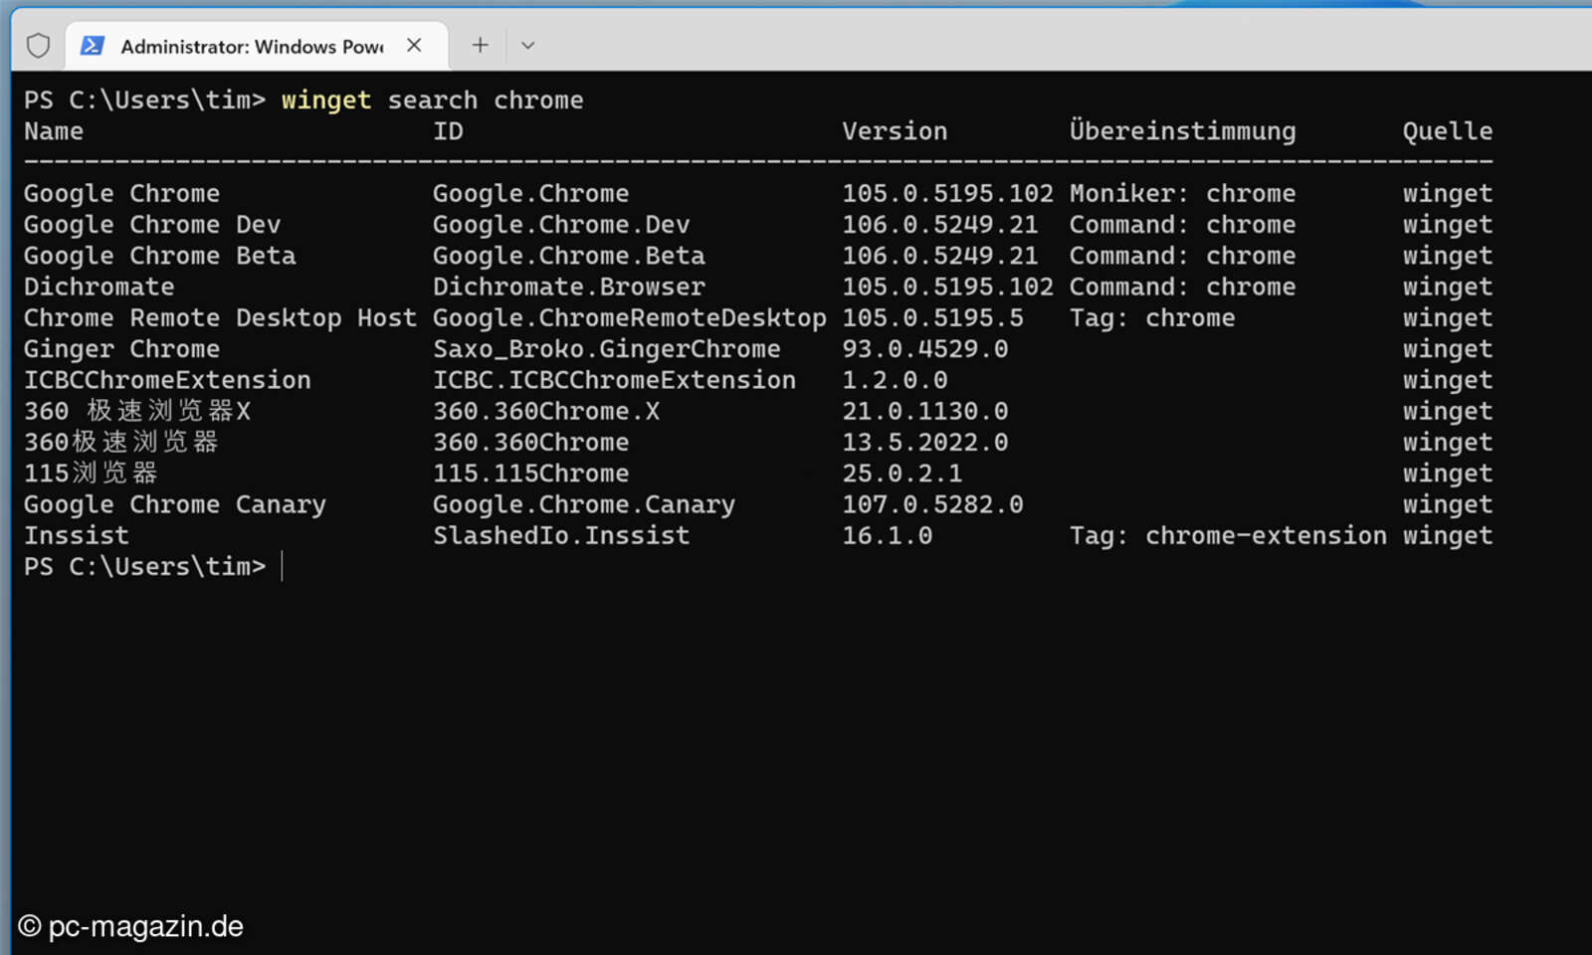The height and width of the screenshot is (955, 1592).
Task: Click the Tag: chrome-extension match text
Action: point(1227,536)
